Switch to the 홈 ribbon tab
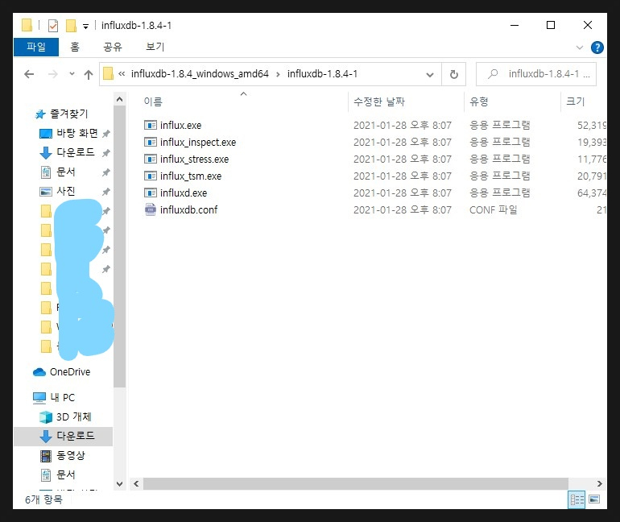Viewport: 620px width, 522px height. coord(75,47)
